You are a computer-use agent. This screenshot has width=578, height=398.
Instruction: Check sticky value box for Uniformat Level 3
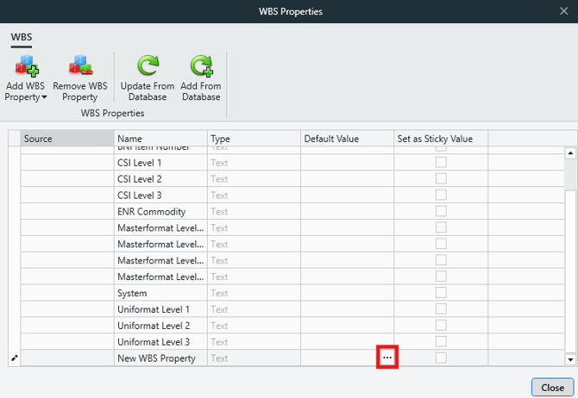click(x=441, y=342)
